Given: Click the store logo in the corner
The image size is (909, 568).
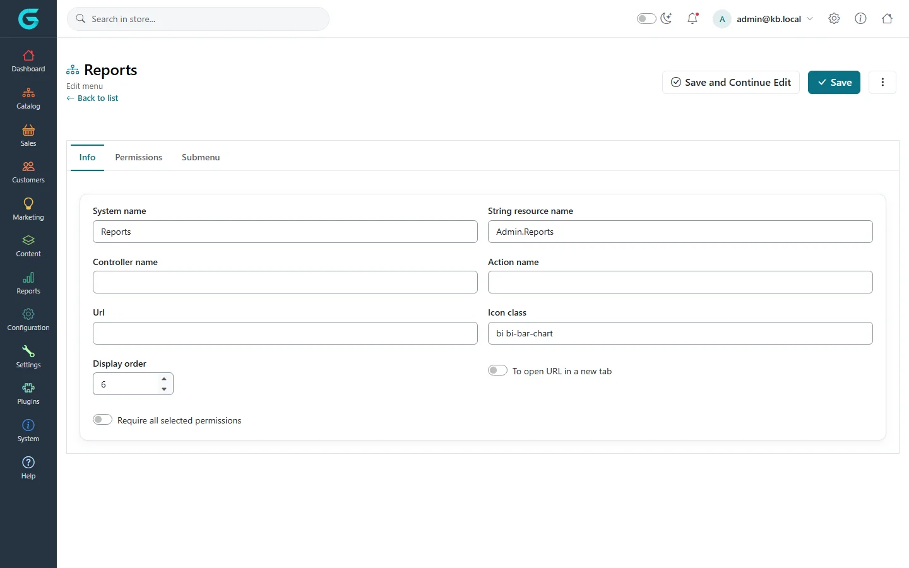Looking at the screenshot, I should click(28, 19).
